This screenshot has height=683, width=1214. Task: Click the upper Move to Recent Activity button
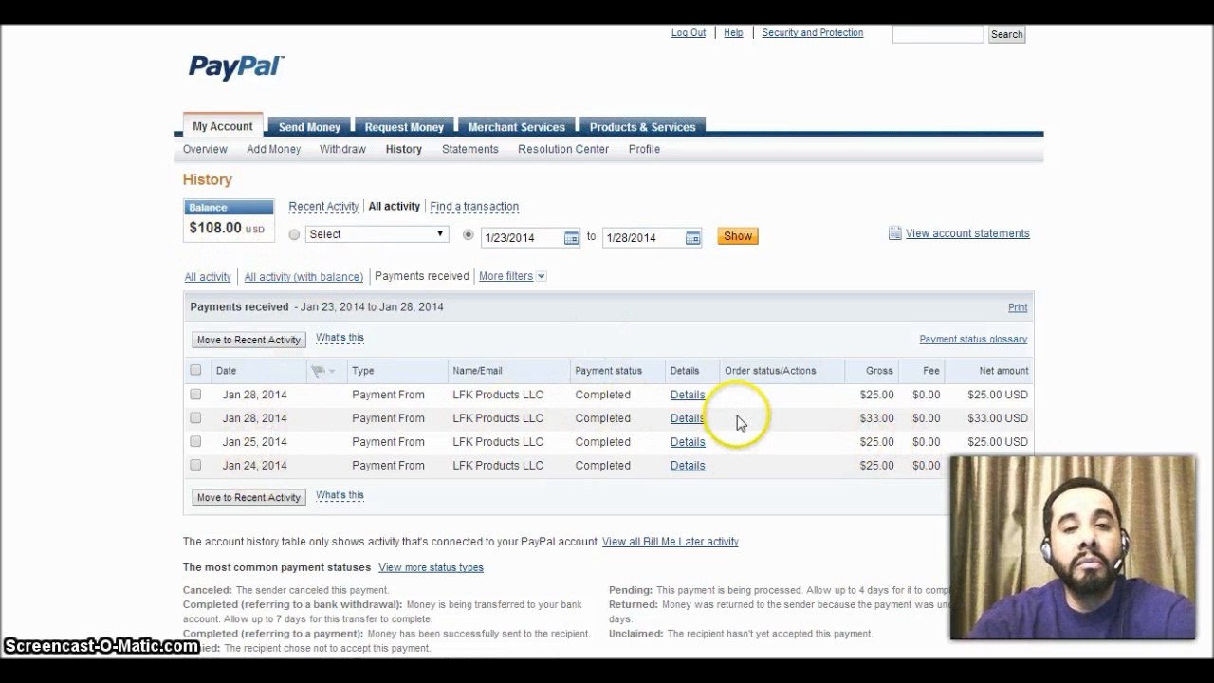248,340
